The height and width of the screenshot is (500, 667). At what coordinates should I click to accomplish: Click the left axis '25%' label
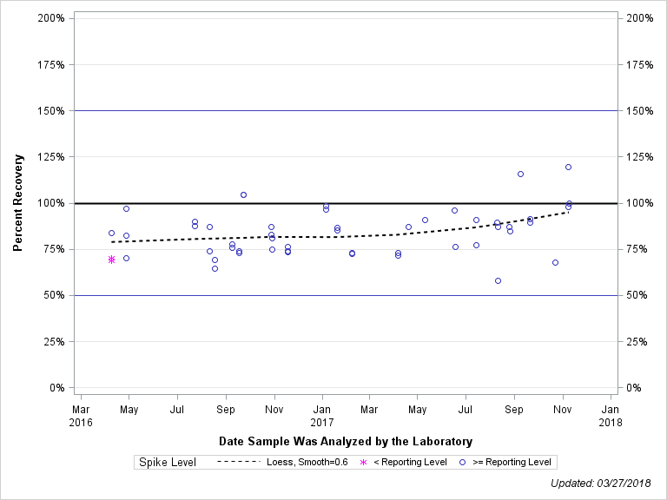click(54, 342)
